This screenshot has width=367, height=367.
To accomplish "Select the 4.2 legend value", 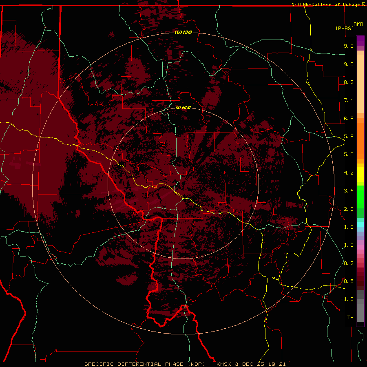I will 349,173.
